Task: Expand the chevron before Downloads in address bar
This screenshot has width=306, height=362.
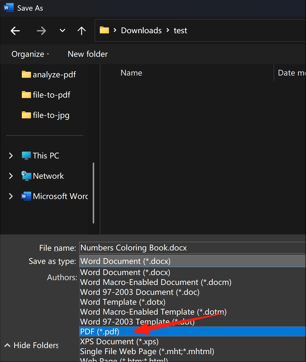Action: (x=115, y=30)
